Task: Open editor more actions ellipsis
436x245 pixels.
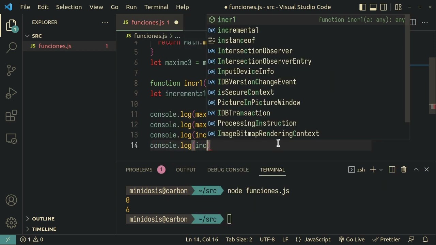Action: [425, 22]
